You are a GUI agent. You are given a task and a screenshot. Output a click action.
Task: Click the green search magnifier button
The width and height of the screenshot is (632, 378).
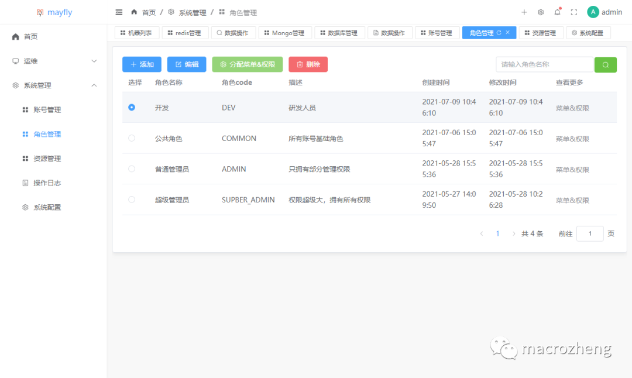pyautogui.click(x=605, y=64)
